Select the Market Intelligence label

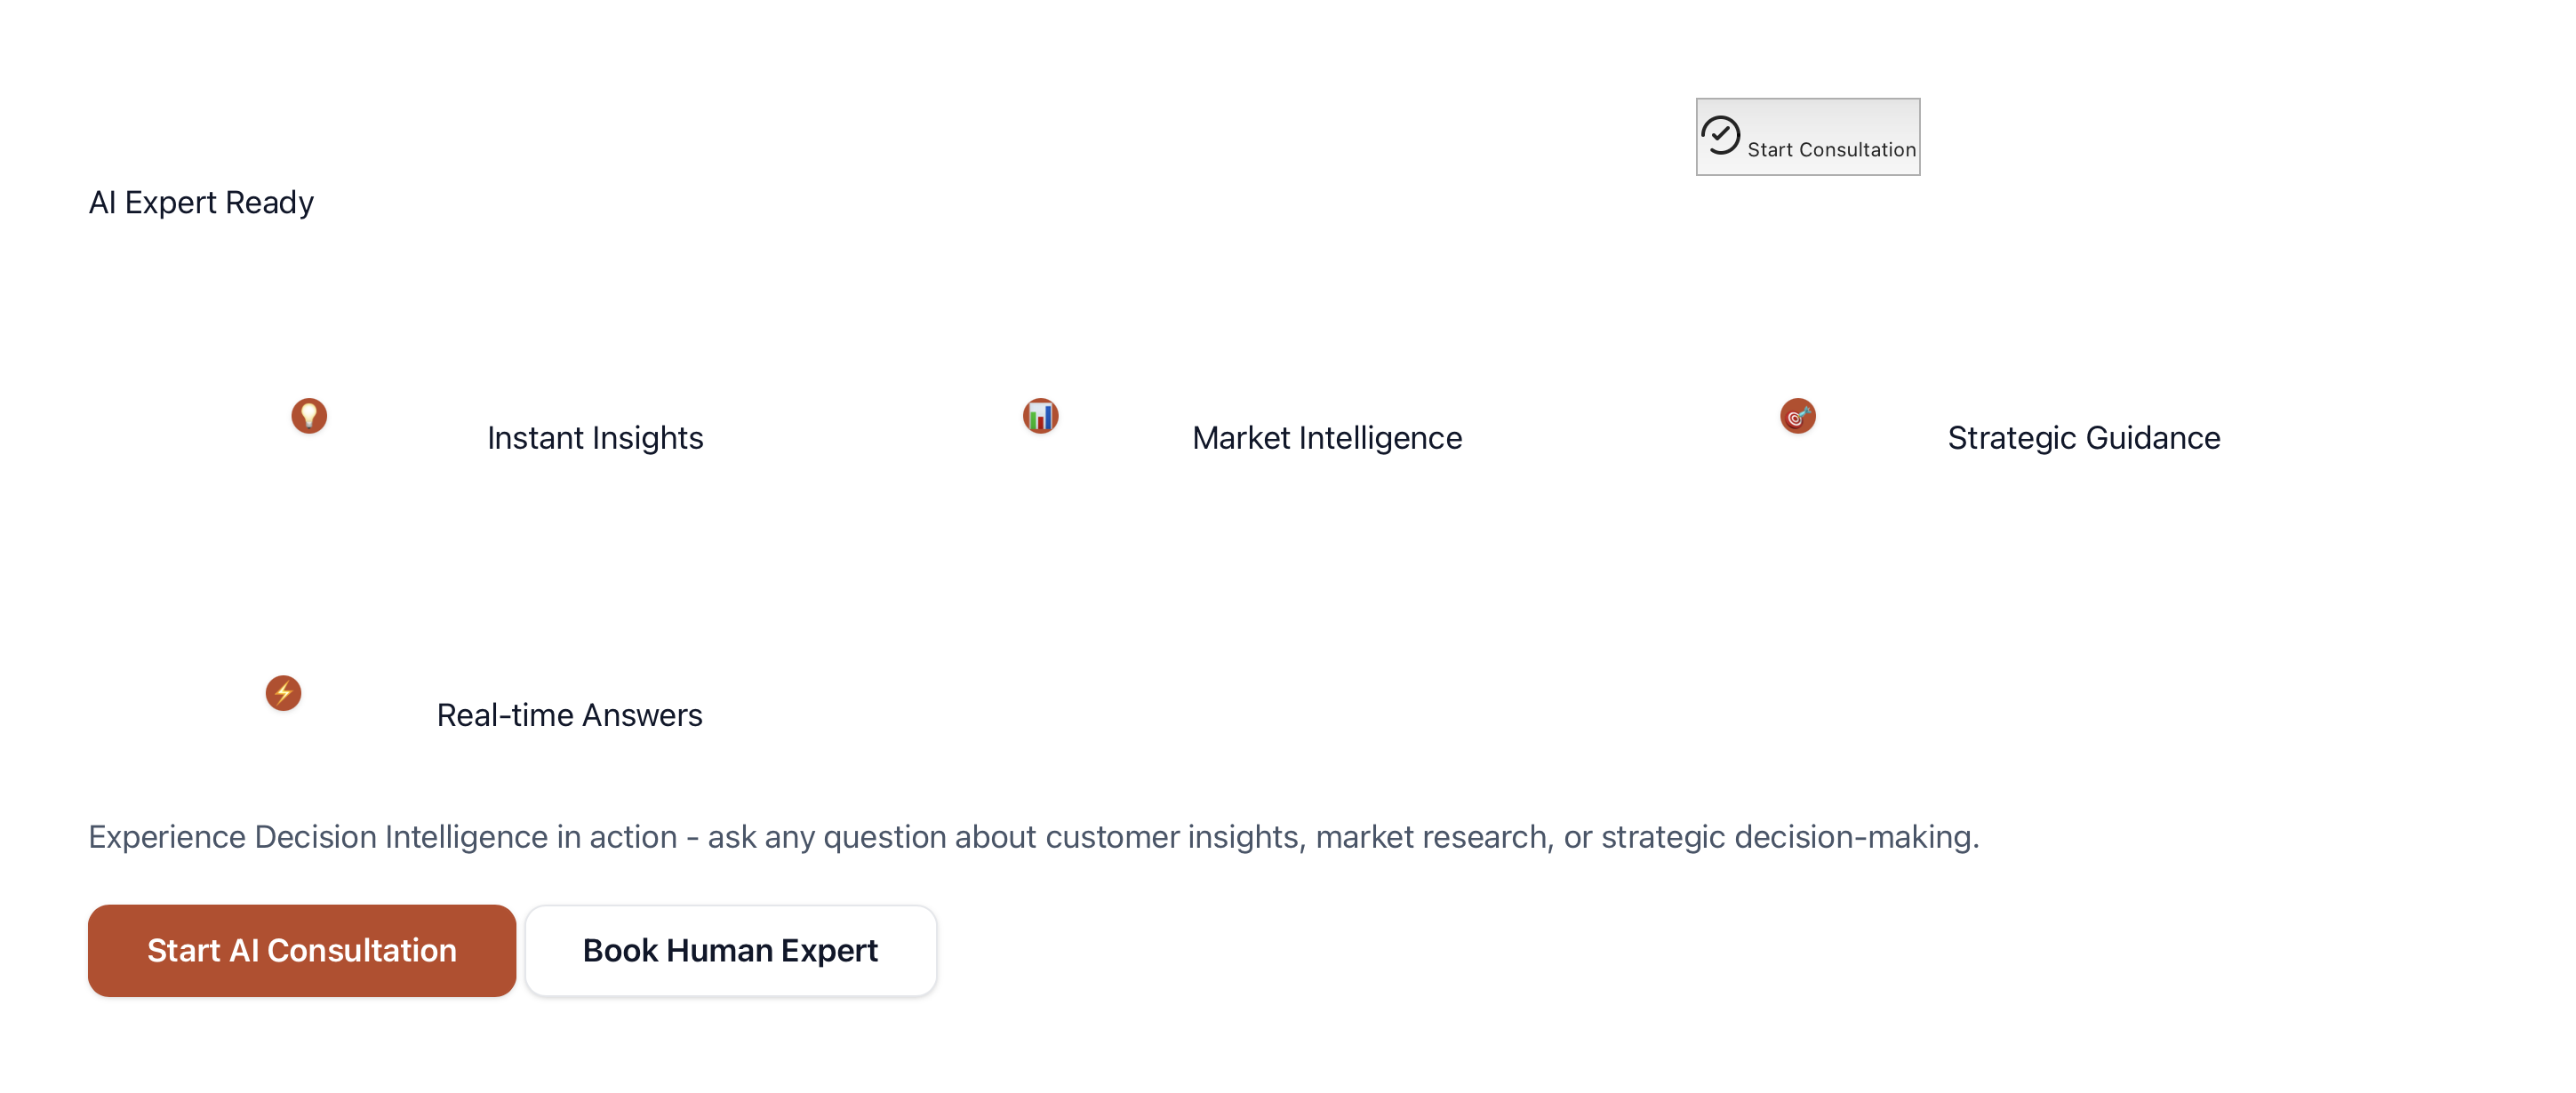[1326, 437]
